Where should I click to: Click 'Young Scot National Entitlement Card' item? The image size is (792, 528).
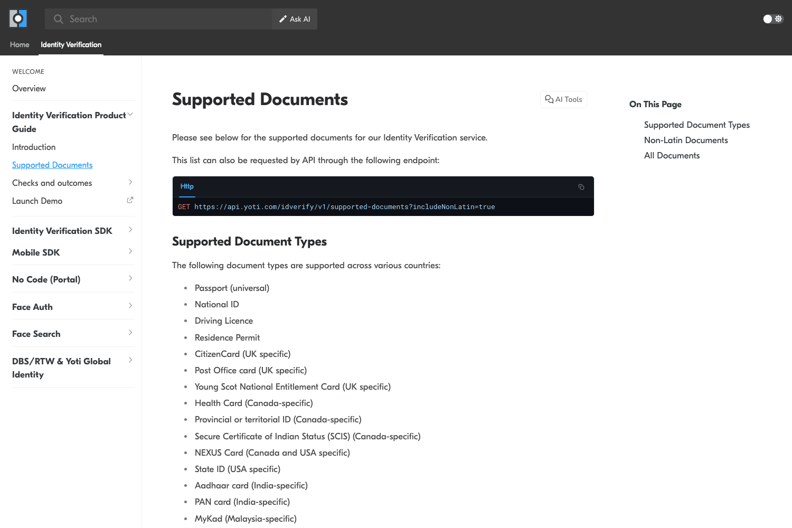[293, 386]
